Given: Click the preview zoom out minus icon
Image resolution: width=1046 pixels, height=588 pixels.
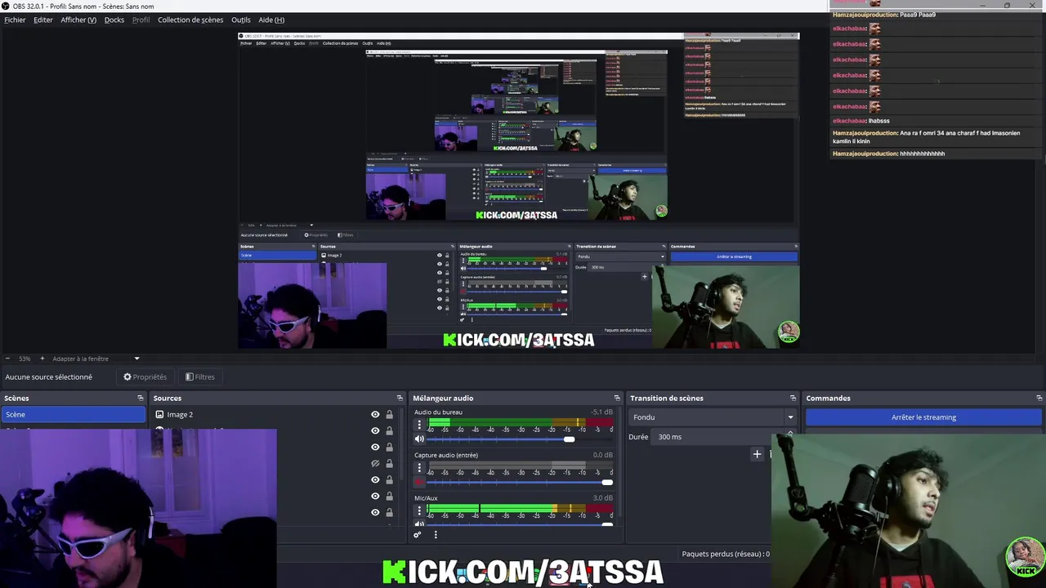Looking at the screenshot, I should 7,359.
